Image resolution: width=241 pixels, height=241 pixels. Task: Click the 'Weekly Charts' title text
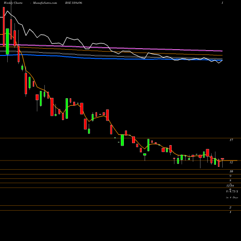click(x=13, y=3)
